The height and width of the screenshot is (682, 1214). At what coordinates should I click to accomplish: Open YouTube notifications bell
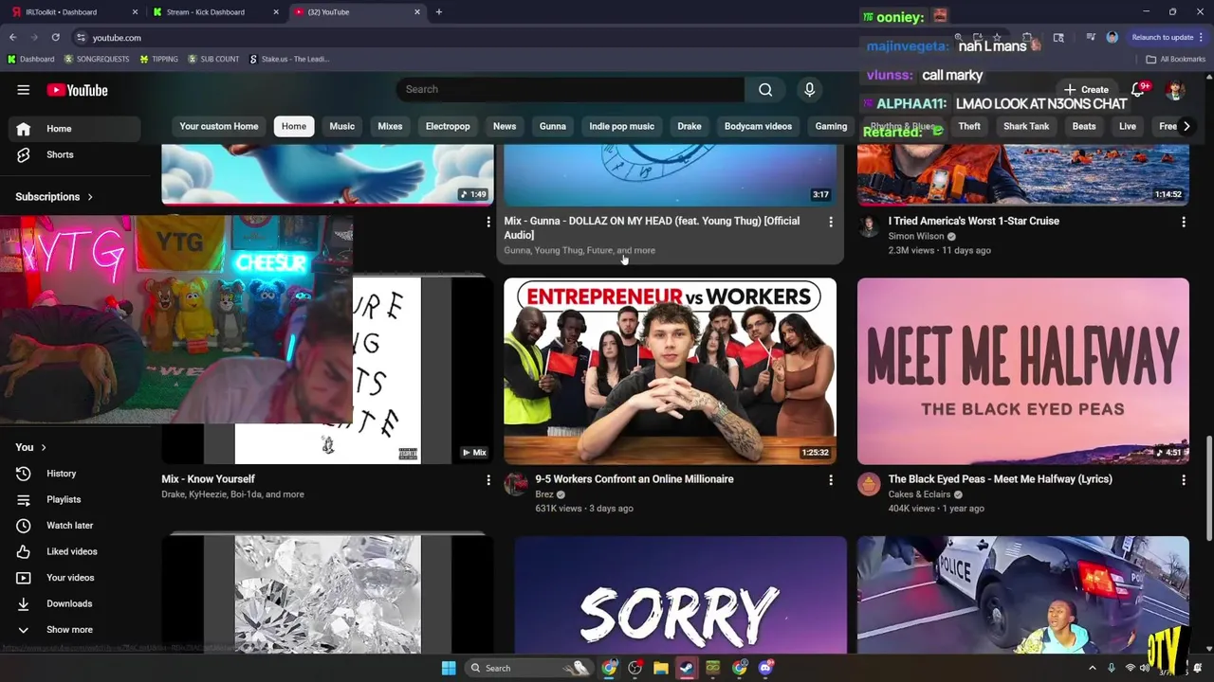click(1137, 89)
